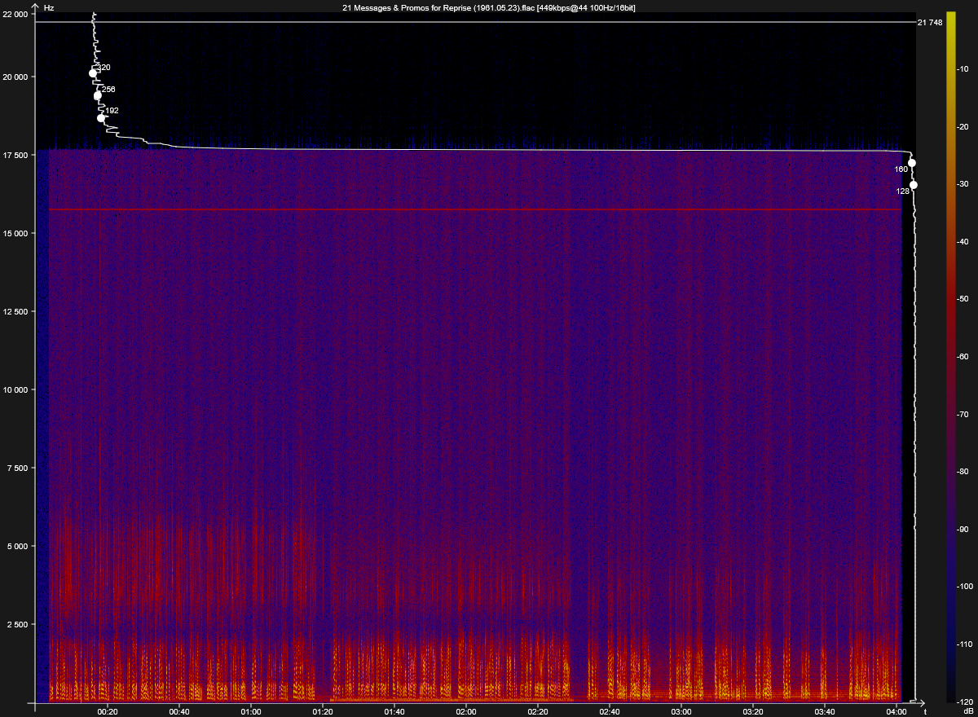Click the 00:40 time axis label
The height and width of the screenshot is (717, 978).
179,710
